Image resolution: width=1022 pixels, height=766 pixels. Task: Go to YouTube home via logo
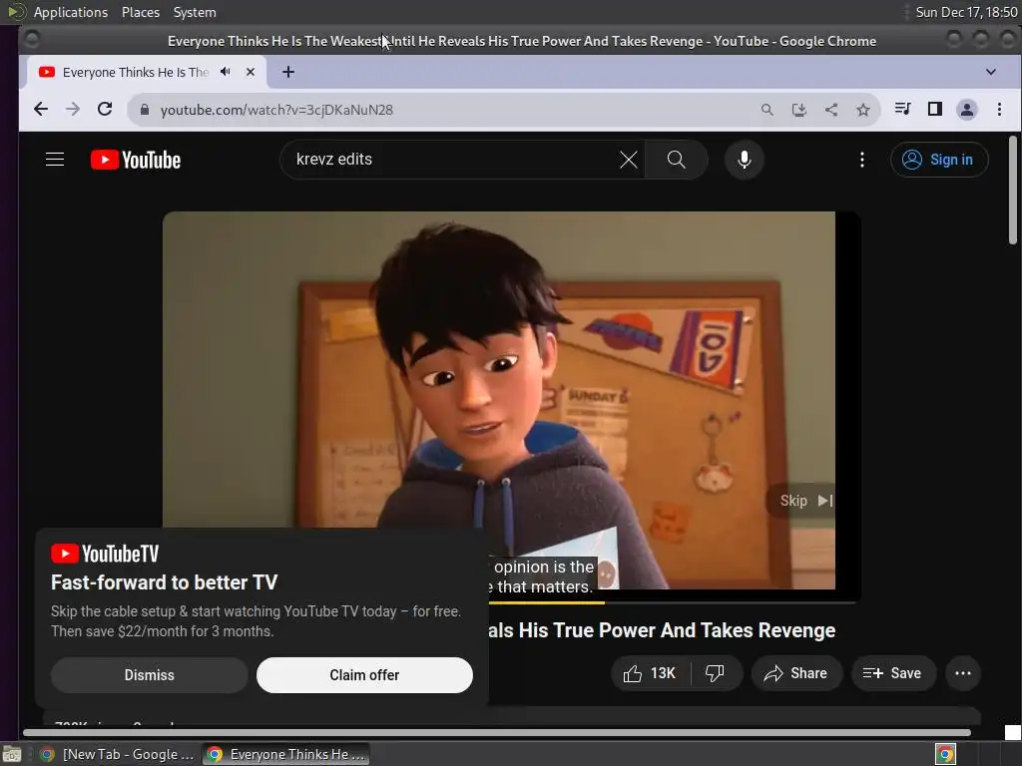(136, 160)
